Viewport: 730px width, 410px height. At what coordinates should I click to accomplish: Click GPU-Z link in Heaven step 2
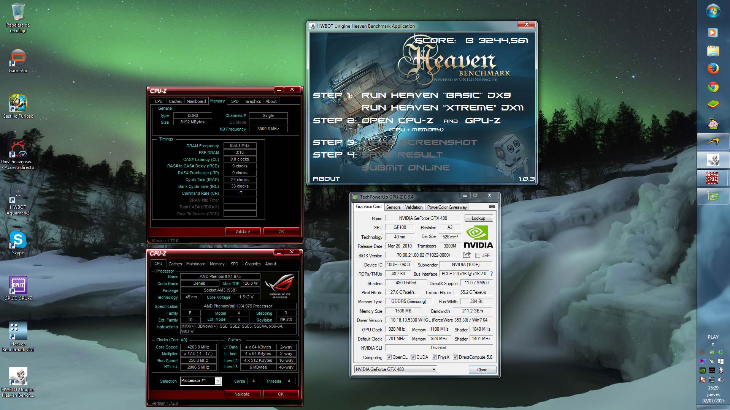coord(482,121)
